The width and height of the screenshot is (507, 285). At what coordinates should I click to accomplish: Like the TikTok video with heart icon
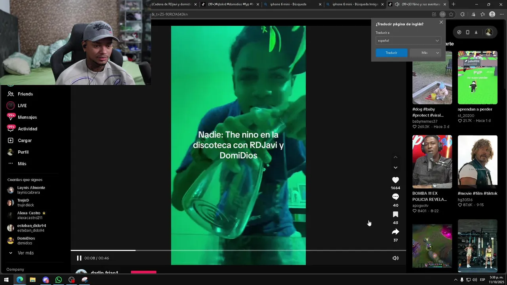pyautogui.click(x=395, y=180)
